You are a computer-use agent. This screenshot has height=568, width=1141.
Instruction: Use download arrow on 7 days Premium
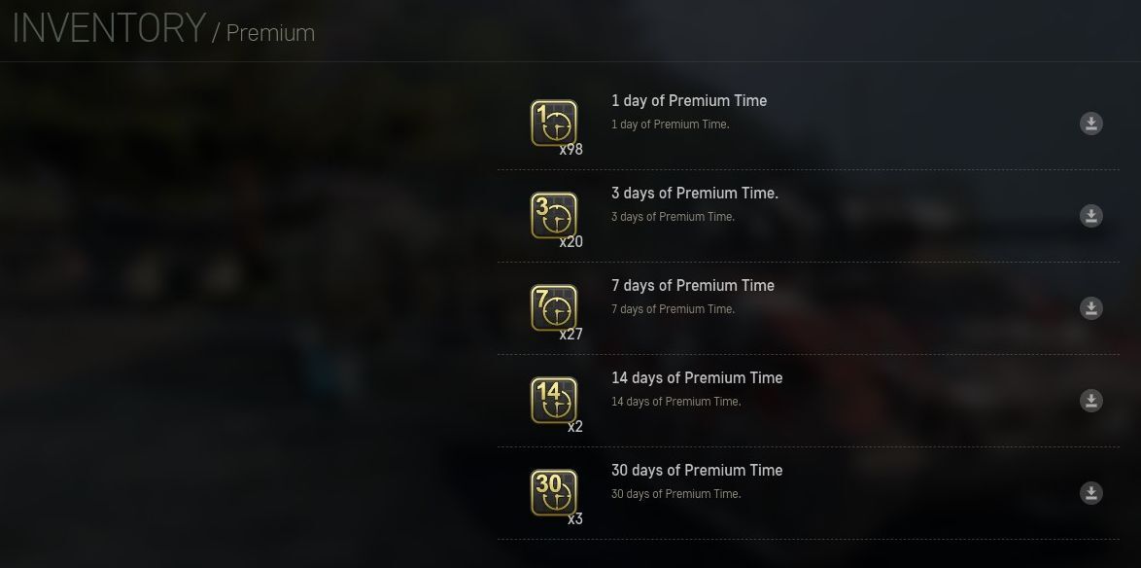coord(1091,308)
